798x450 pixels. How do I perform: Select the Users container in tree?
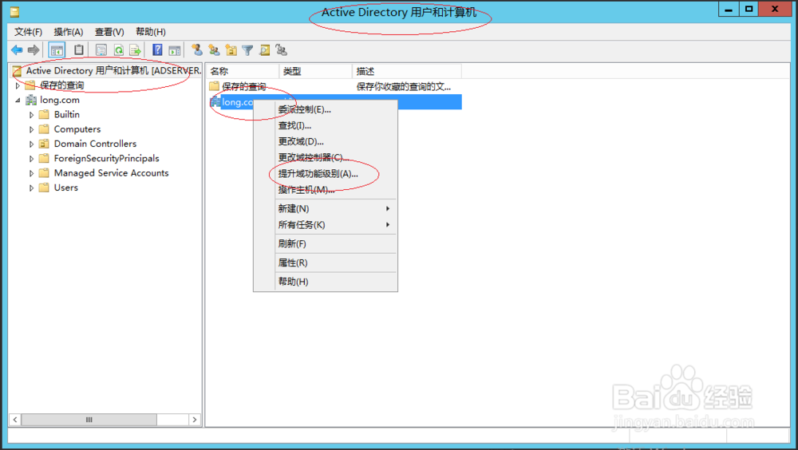66,187
